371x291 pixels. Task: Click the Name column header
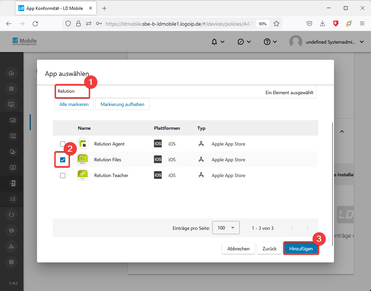click(84, 128)
